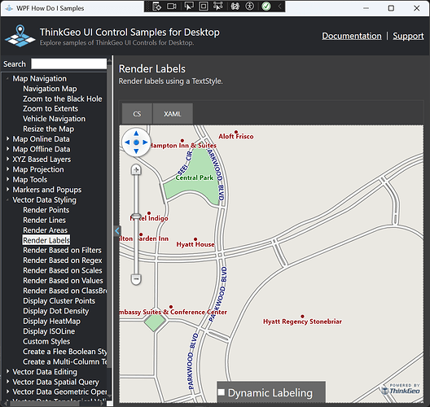
Task: Collapse the Vector Data Styling node
Action: [x=7, y=199]
